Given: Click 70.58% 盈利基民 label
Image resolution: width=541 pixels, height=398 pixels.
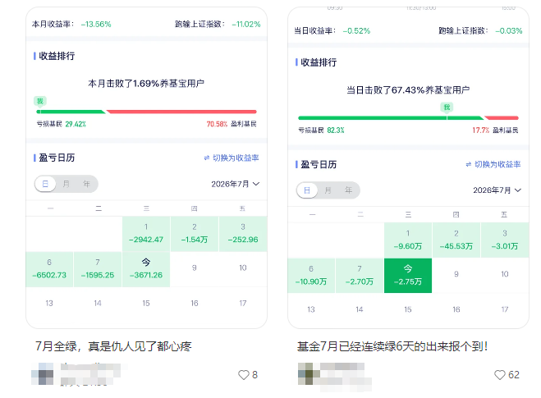Looking at the screenshot, I should [x=232, y=124].
